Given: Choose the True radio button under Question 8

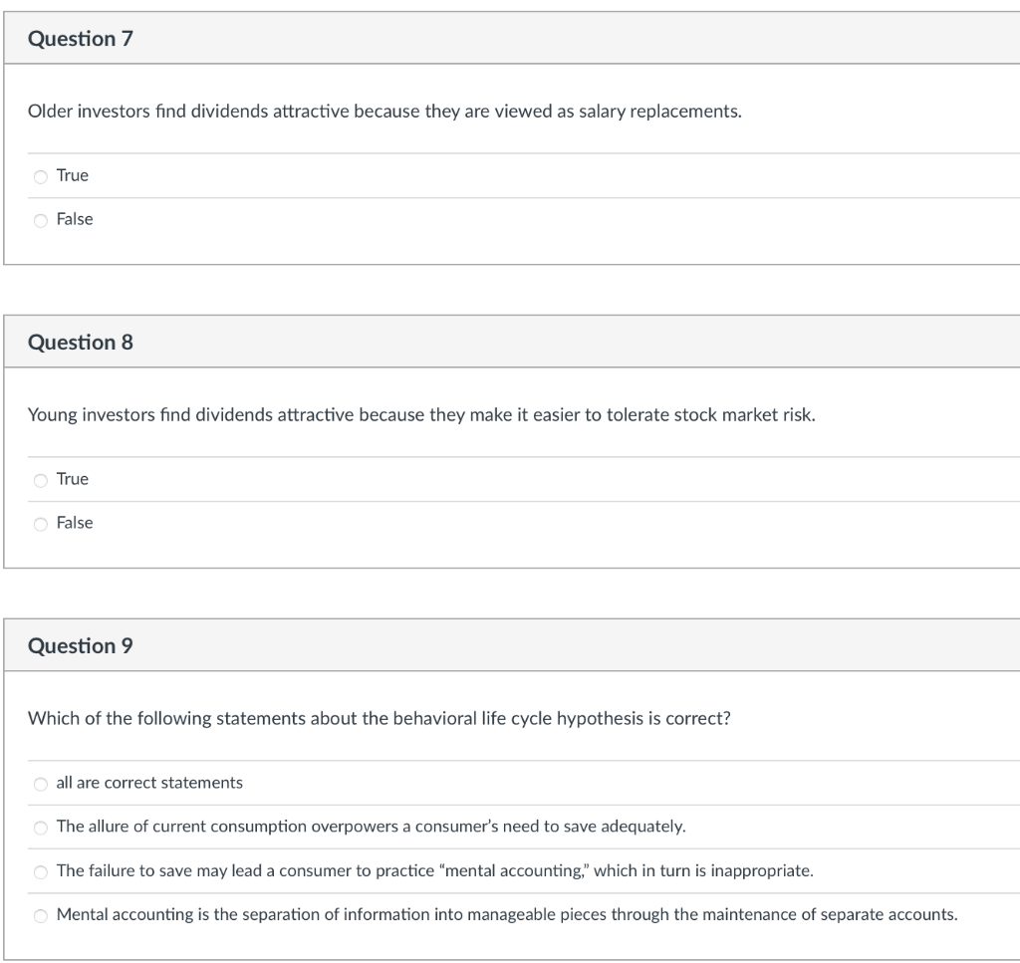Looking at the screenshot, I should 41,480.
